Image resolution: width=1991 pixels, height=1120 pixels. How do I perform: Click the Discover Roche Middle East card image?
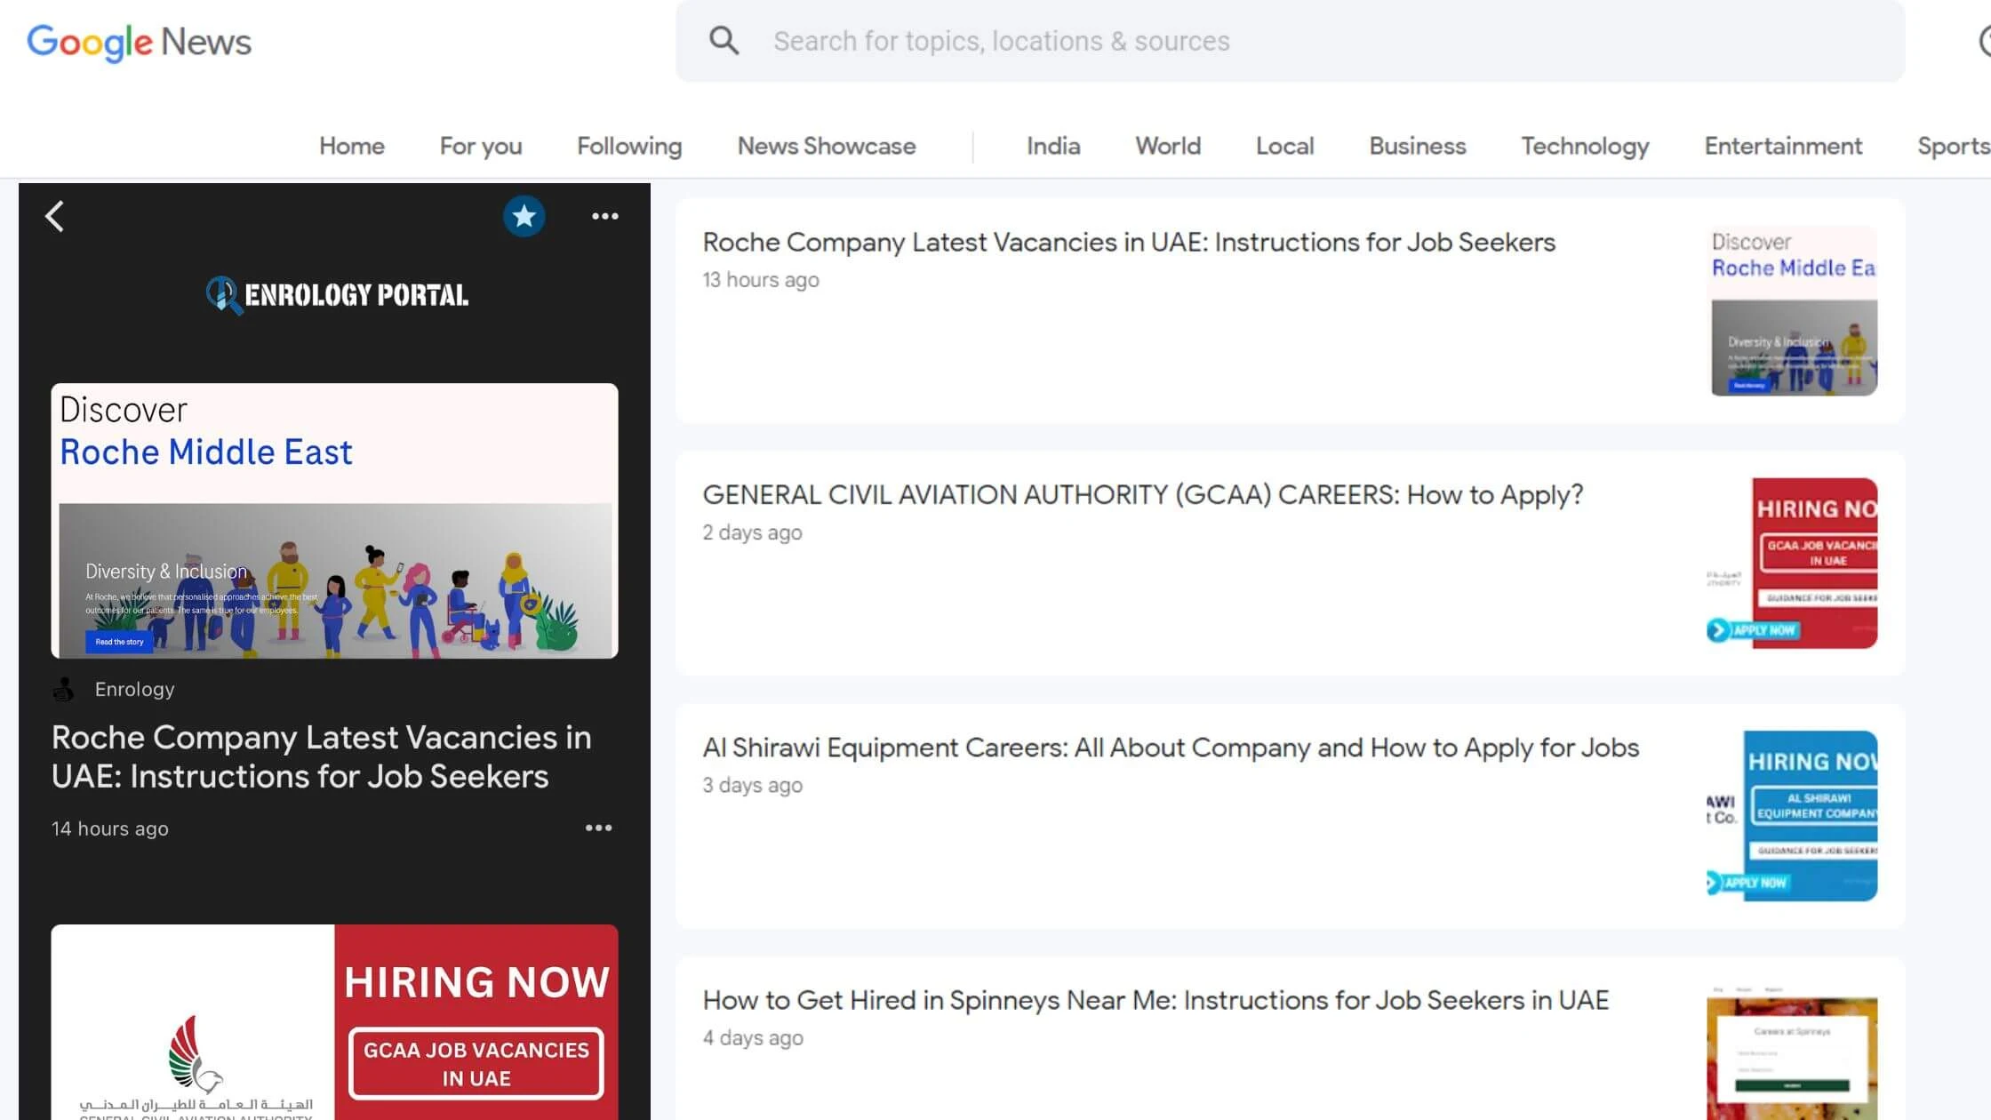click(x=334, y=521)
